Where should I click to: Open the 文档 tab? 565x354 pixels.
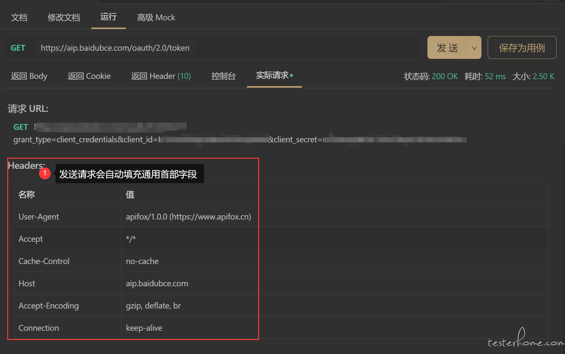pos(19,17)
